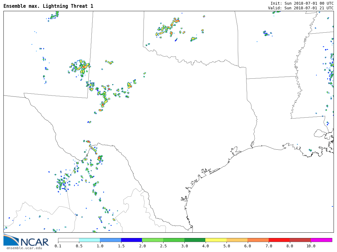Screen dimensions: 337x252
Task: Select the dark red 8.0–10.0 swatch
Action: pos(300,240)
